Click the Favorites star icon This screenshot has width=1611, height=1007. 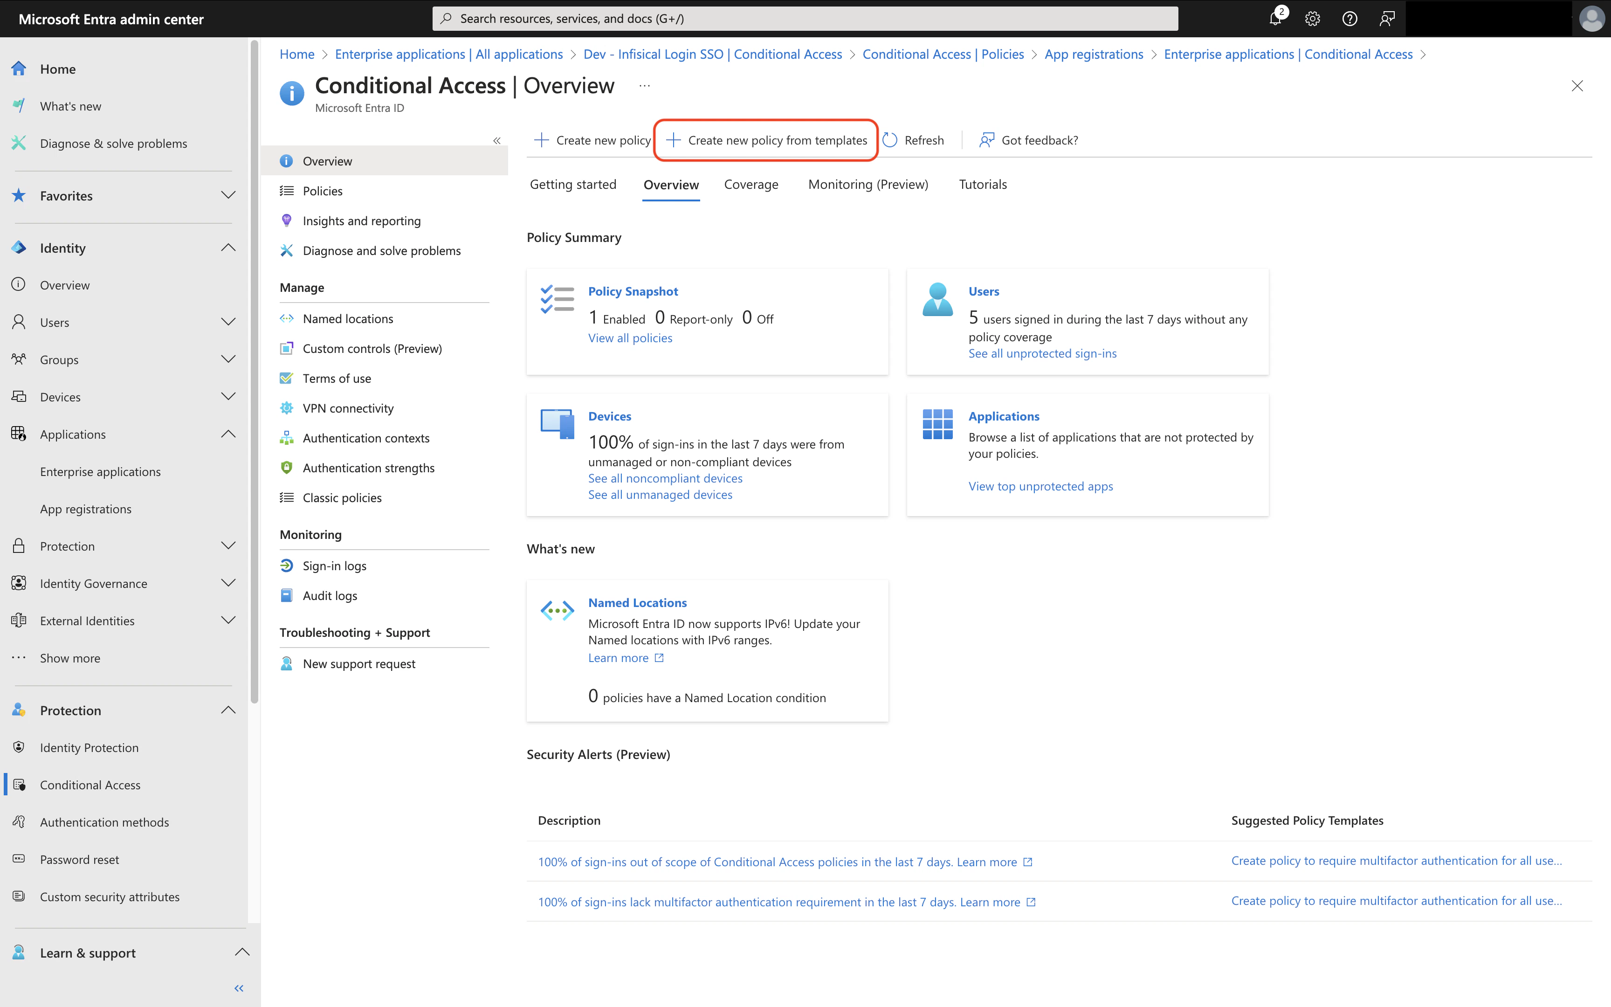(x=19, y=195)
